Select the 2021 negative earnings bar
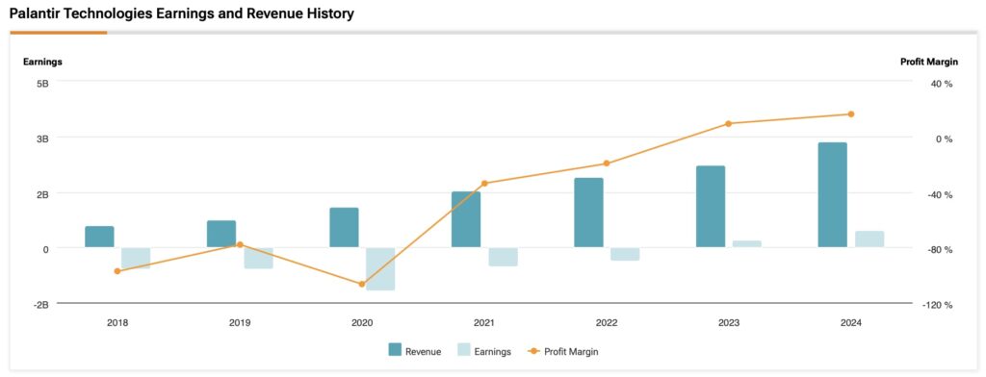The image size is (986, 377). point(503,257)
